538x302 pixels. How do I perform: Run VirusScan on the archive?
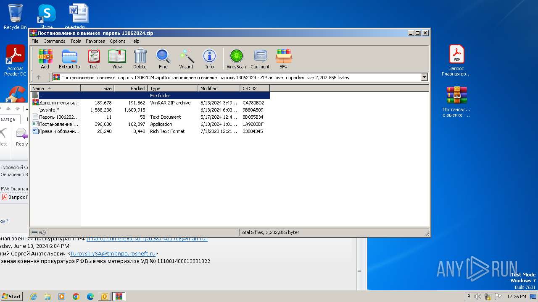pyautogui.click(x=236, y=59)
